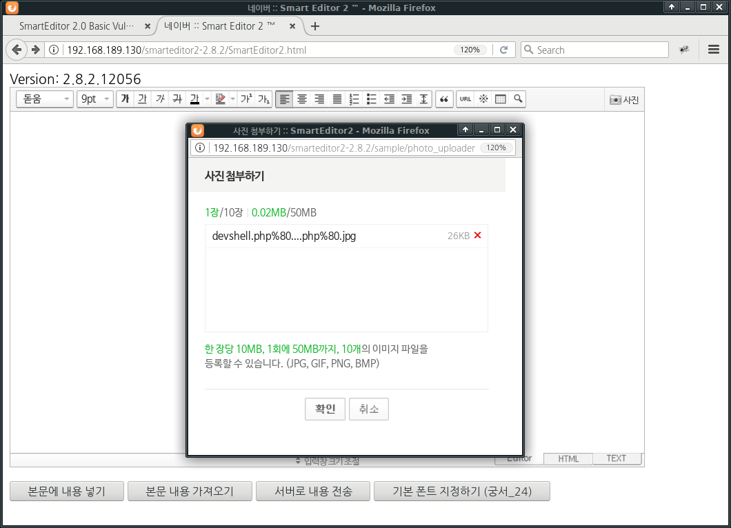Insert URL hyperlink in editor
731x528 pixels.
pos(465,99)
